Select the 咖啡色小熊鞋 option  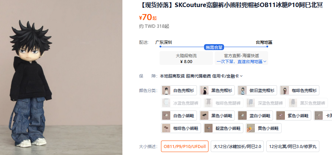181,128
